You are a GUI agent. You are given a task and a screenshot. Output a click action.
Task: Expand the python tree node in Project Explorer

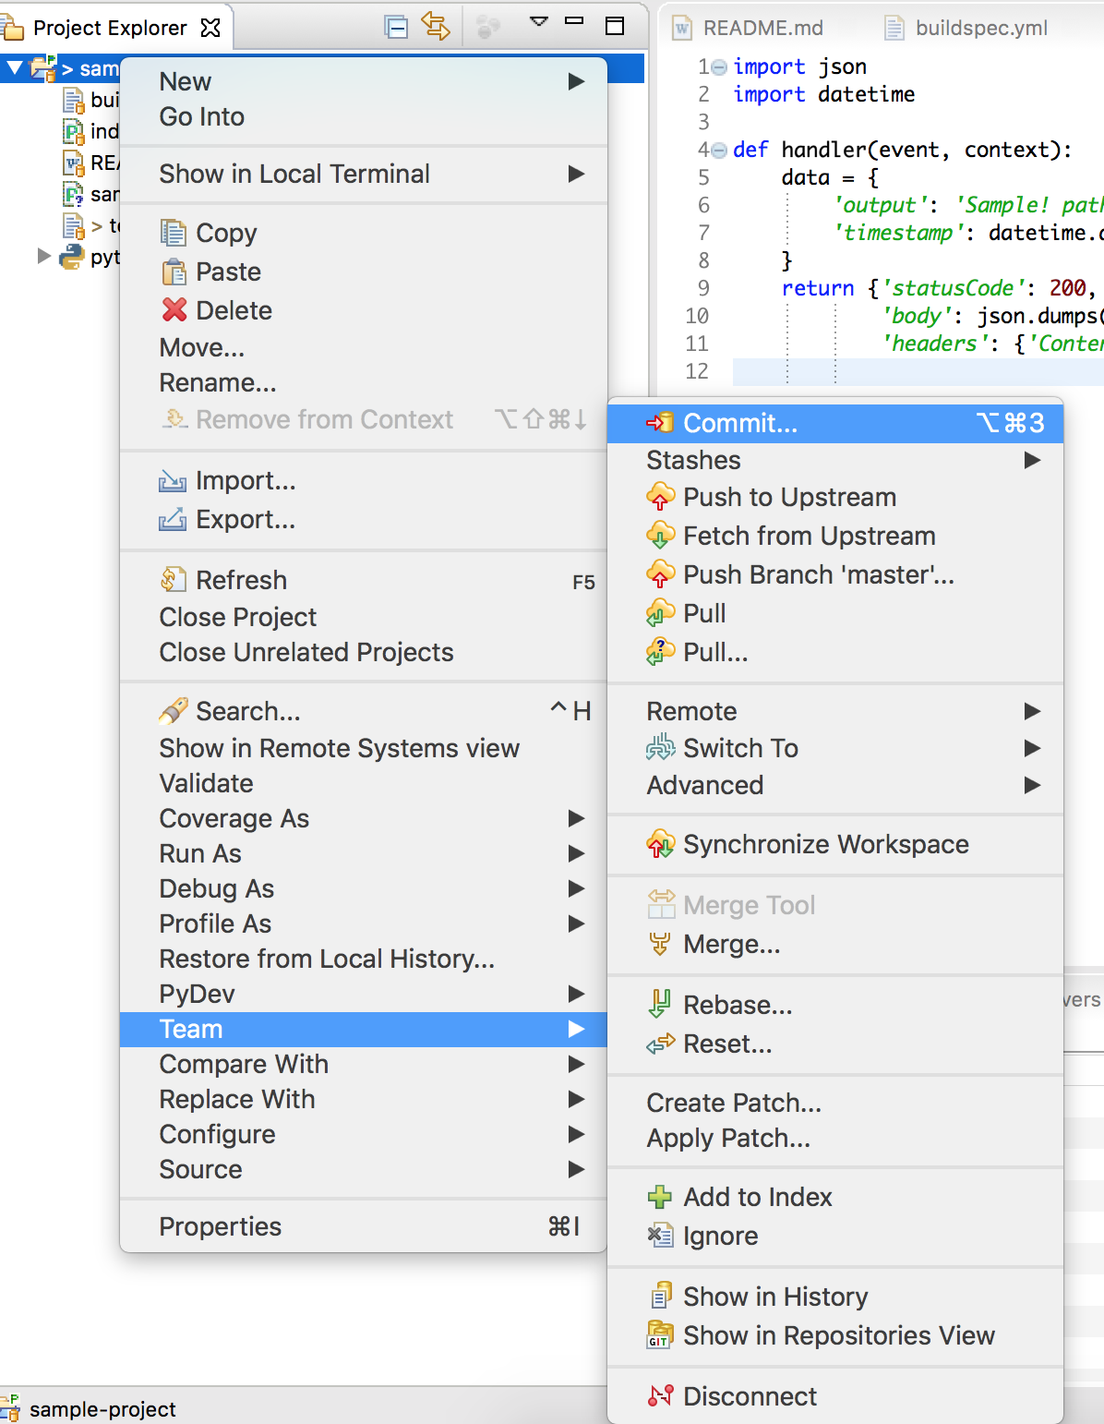click(x=43, y=256)
